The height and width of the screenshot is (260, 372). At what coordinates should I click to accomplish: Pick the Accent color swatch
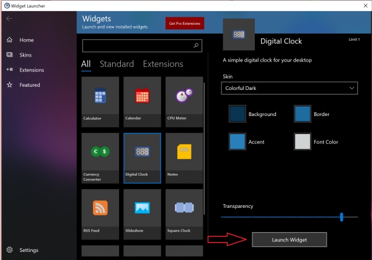(x=237, y=141)
